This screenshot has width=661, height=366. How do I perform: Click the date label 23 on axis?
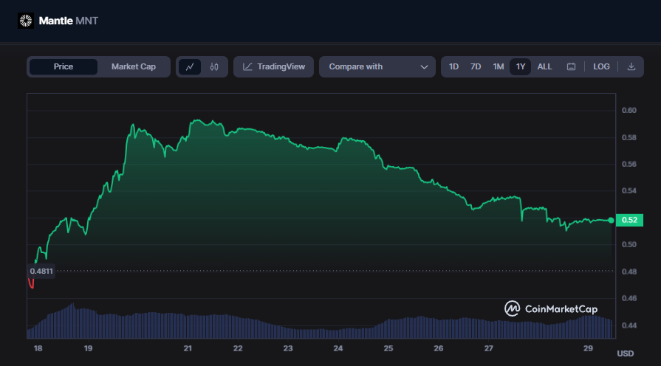point(288,348)
